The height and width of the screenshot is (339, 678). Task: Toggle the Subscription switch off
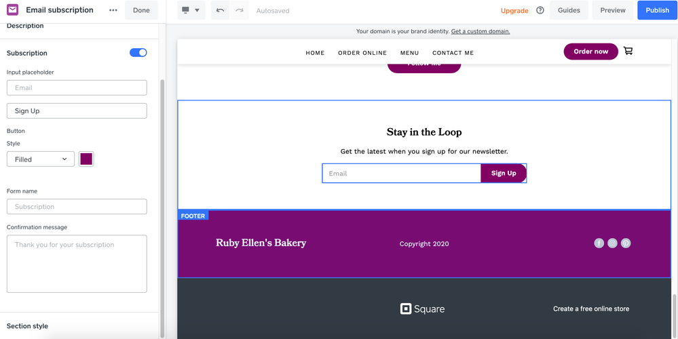(x=138, y=53)
